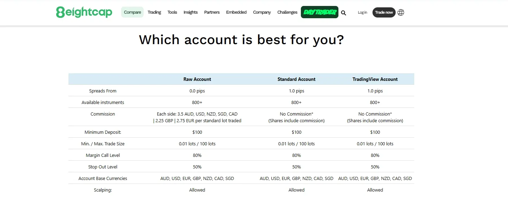Open the search magnifier icon
The width and height of the screenshot is (508, 208).
tap(343, 13)
